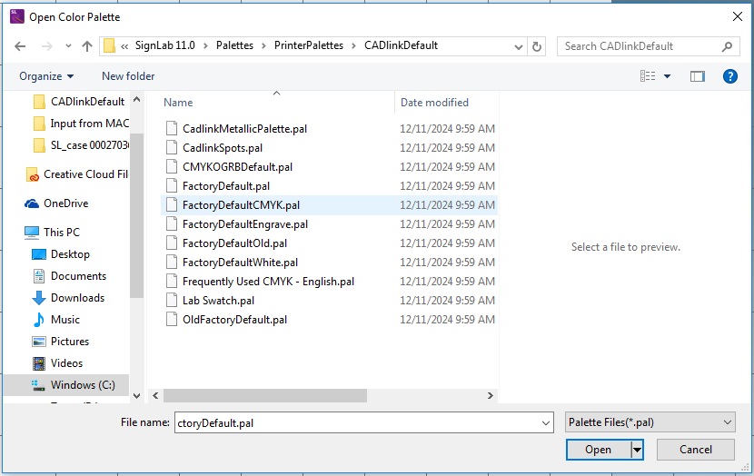
Task: Open CADlinkDefault folder in sidebar
Action: pyautogui.click(x=87, y=102)
